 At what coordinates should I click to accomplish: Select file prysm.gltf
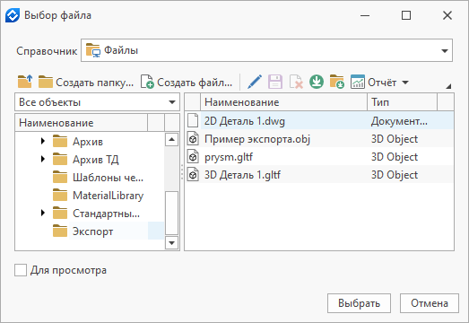click(229, 157)
